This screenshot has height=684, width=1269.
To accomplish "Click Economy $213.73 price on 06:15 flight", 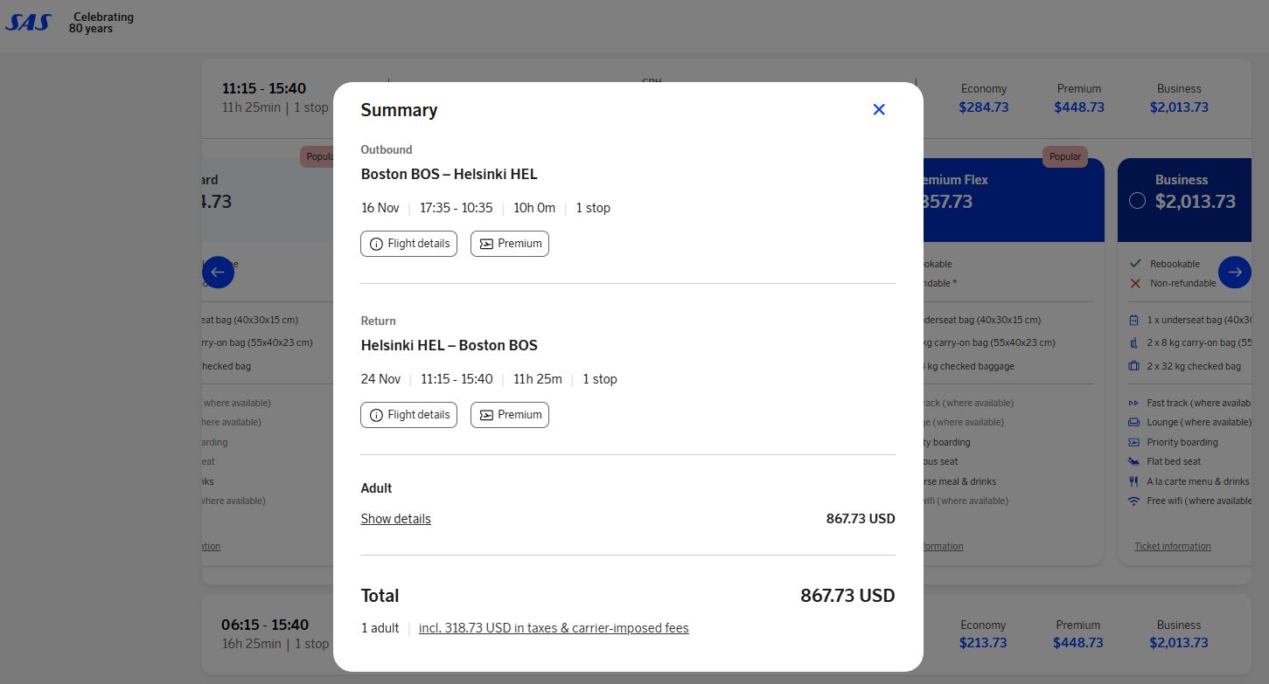I will [x=983, y=643].
